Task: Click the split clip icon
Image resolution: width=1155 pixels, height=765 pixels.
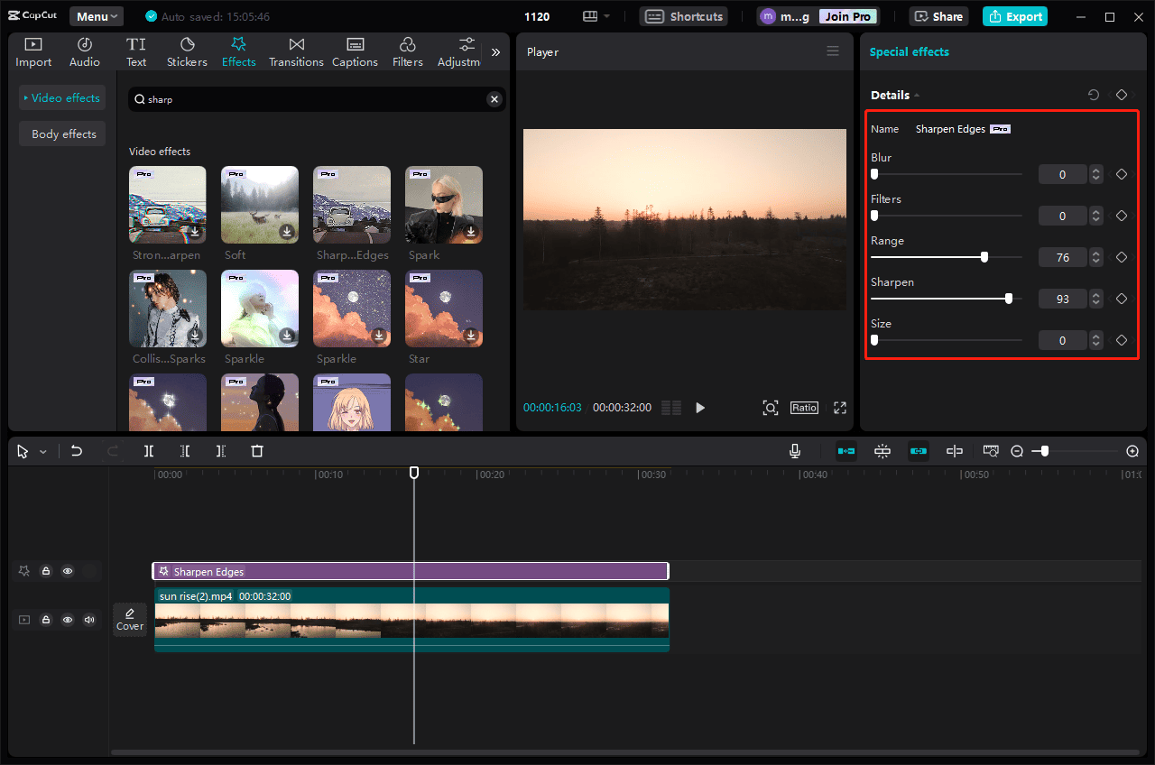Action: pyautogui.click(x=148, y=450)
